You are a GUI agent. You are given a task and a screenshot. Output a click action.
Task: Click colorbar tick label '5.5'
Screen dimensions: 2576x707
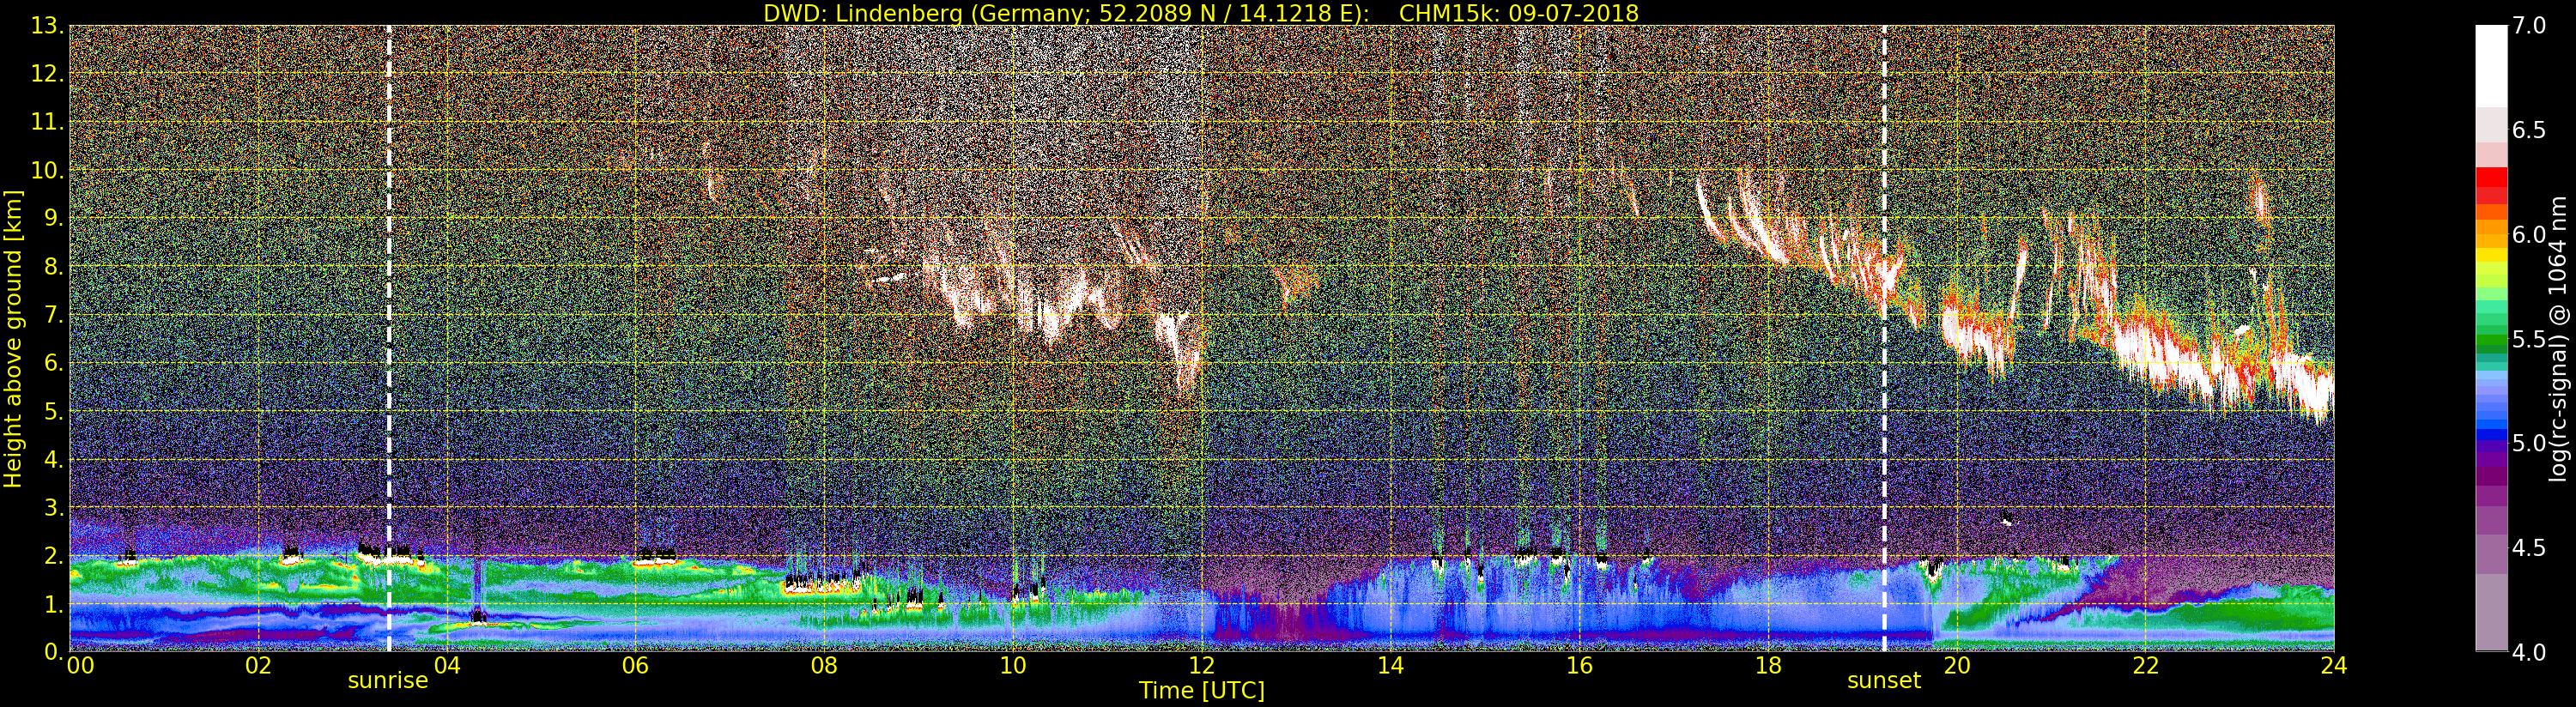2529,339
